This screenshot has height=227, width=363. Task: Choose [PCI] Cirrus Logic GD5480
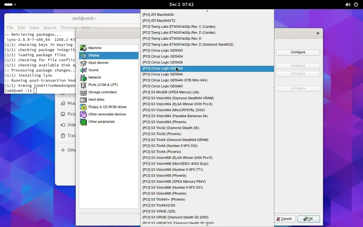point(207,86)
